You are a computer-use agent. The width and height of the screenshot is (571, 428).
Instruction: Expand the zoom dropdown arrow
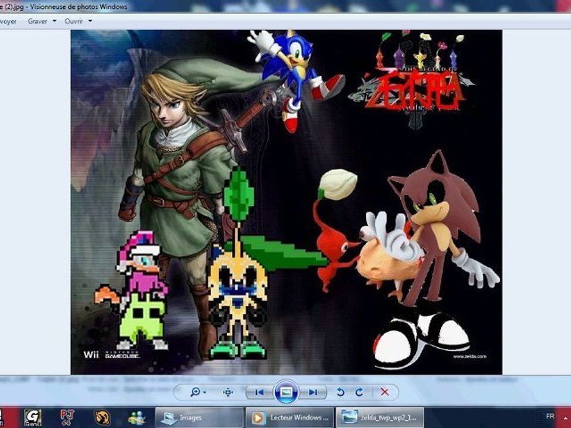click(x=205, y=392)
